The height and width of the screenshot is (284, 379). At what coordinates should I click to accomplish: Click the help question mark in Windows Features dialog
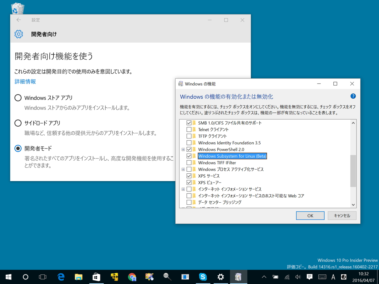pyautogui.click(x=353, y=96)
